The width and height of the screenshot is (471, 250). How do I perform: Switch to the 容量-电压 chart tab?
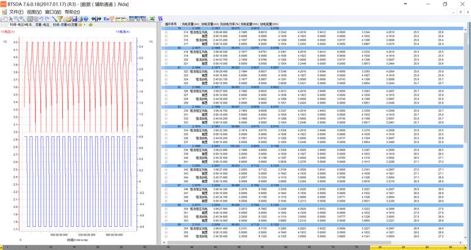coord(42,24)
